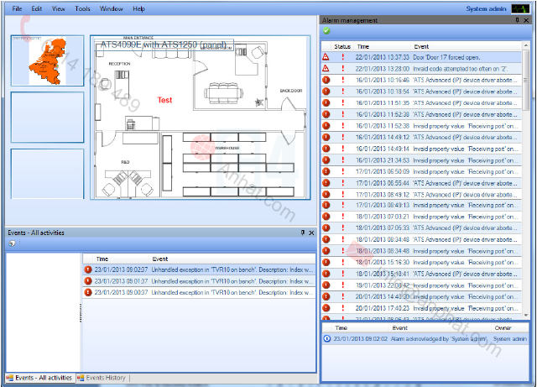
Task: Click error icon of 09:00:37 Unhandled exception event
Action: coord(88,292)
